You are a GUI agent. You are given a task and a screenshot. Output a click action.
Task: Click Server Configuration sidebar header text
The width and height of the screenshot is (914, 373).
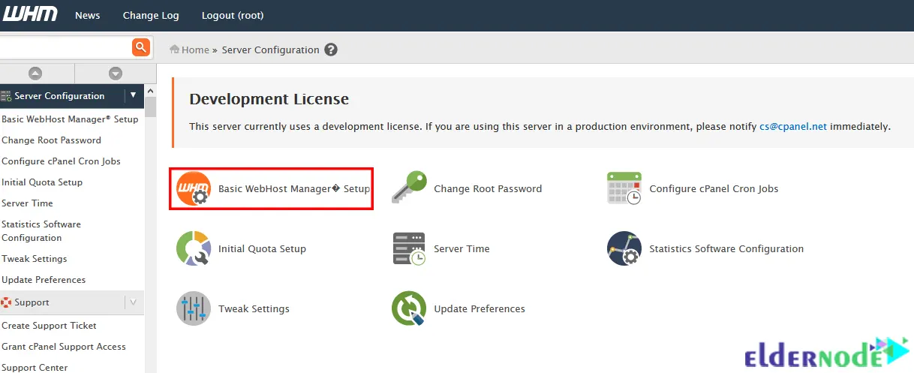[x=59, y=95]
